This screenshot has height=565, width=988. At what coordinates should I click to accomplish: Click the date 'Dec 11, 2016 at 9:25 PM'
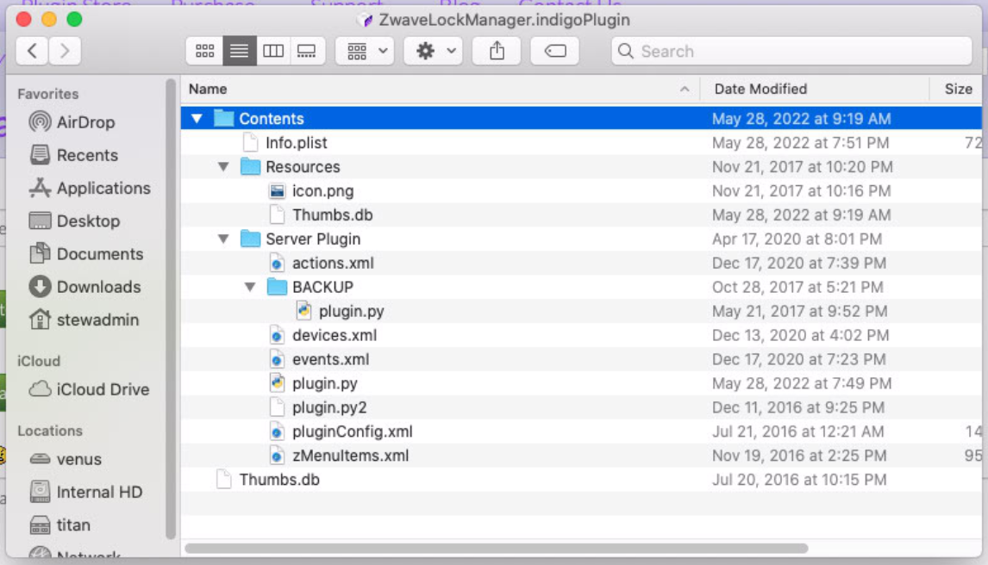click(x=798, y=407)
